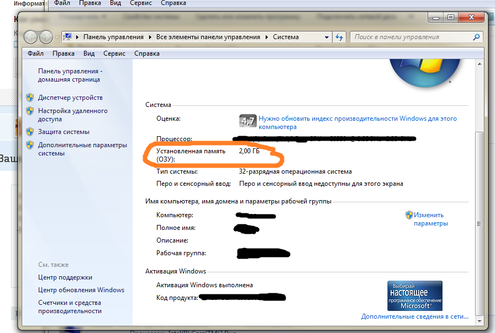
Task: Click Установленная память (ОЗУ) label
Action: point(191,155)
